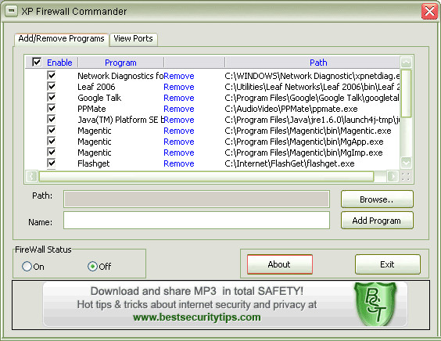Click the Java jre1.6.0 launch4j path
441x341 pixels.
pos(312,120)
